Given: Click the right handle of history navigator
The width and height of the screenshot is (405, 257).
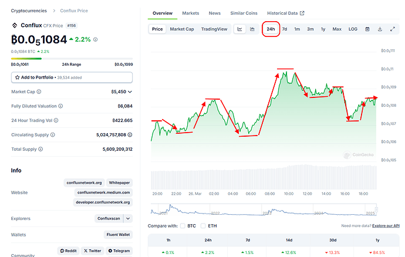Looking at the screenshot, I should (376, 209).
